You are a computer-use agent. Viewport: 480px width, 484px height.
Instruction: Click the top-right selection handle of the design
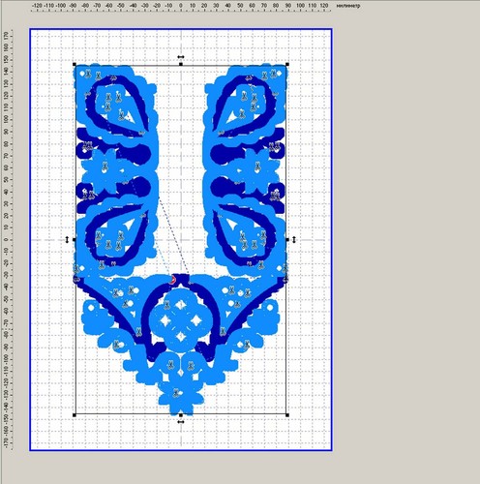(287, 64)
